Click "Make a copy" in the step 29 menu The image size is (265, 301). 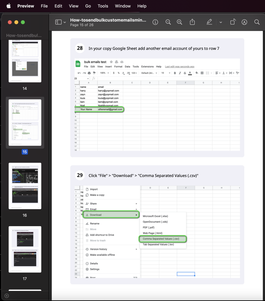coord(97,195)
